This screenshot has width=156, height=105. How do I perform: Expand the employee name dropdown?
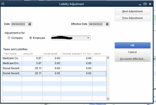pyautogui.click(x=88, y=38)
